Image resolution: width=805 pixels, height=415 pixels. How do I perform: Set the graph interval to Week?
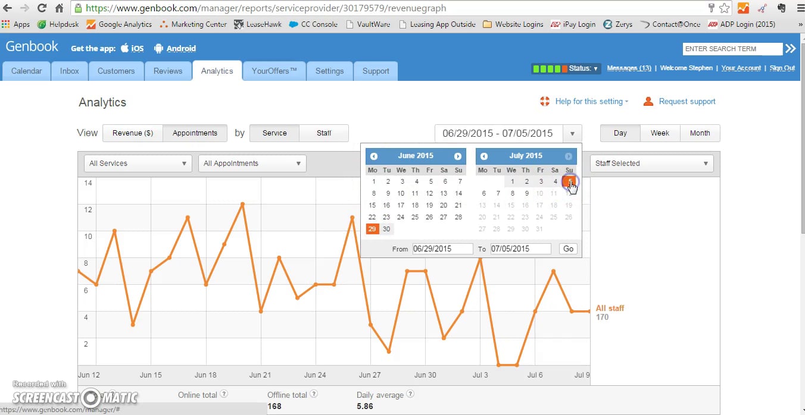660,133
